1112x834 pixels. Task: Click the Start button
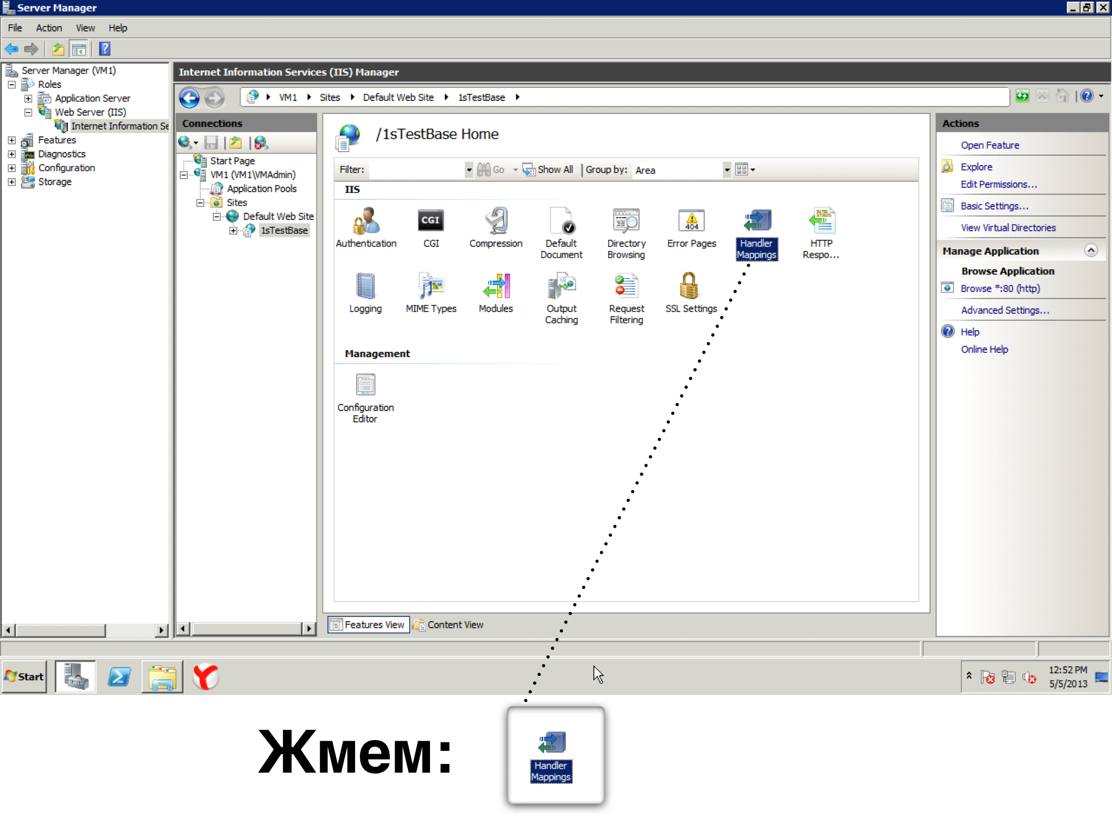[24, 677]
